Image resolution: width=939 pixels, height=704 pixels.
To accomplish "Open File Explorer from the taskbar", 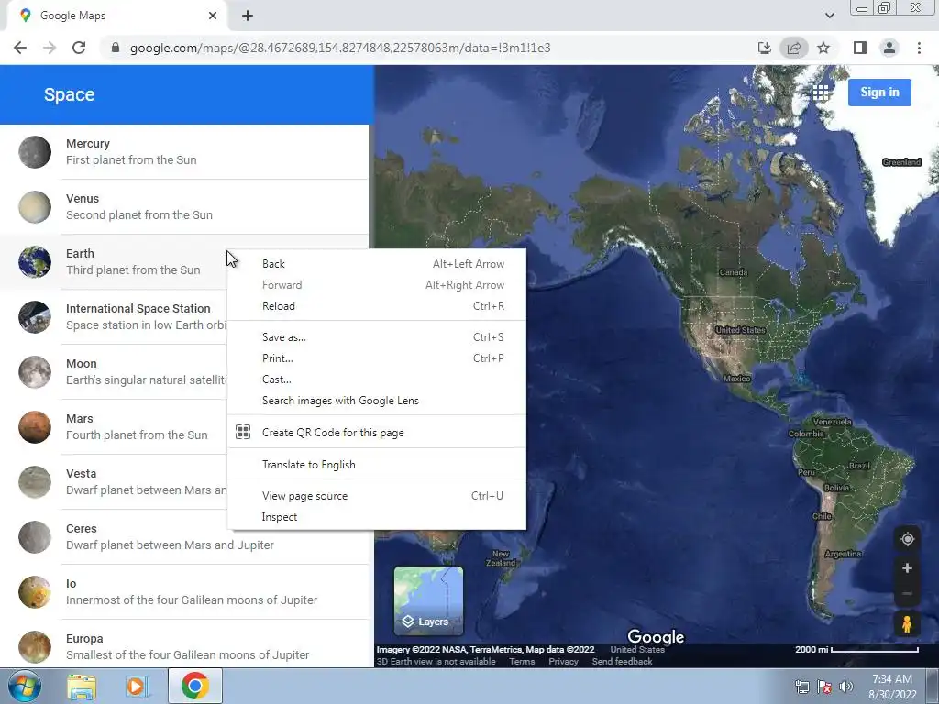I will [82, 686].
